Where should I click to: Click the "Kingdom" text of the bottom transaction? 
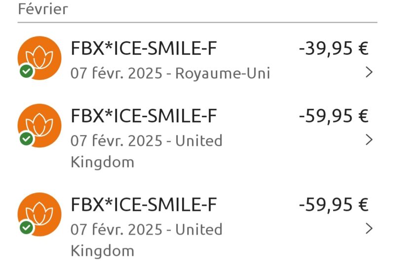(103, 251)
